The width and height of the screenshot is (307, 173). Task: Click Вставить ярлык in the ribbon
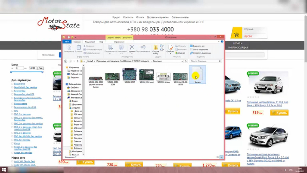pyautogui.click(x=92, y=53)
